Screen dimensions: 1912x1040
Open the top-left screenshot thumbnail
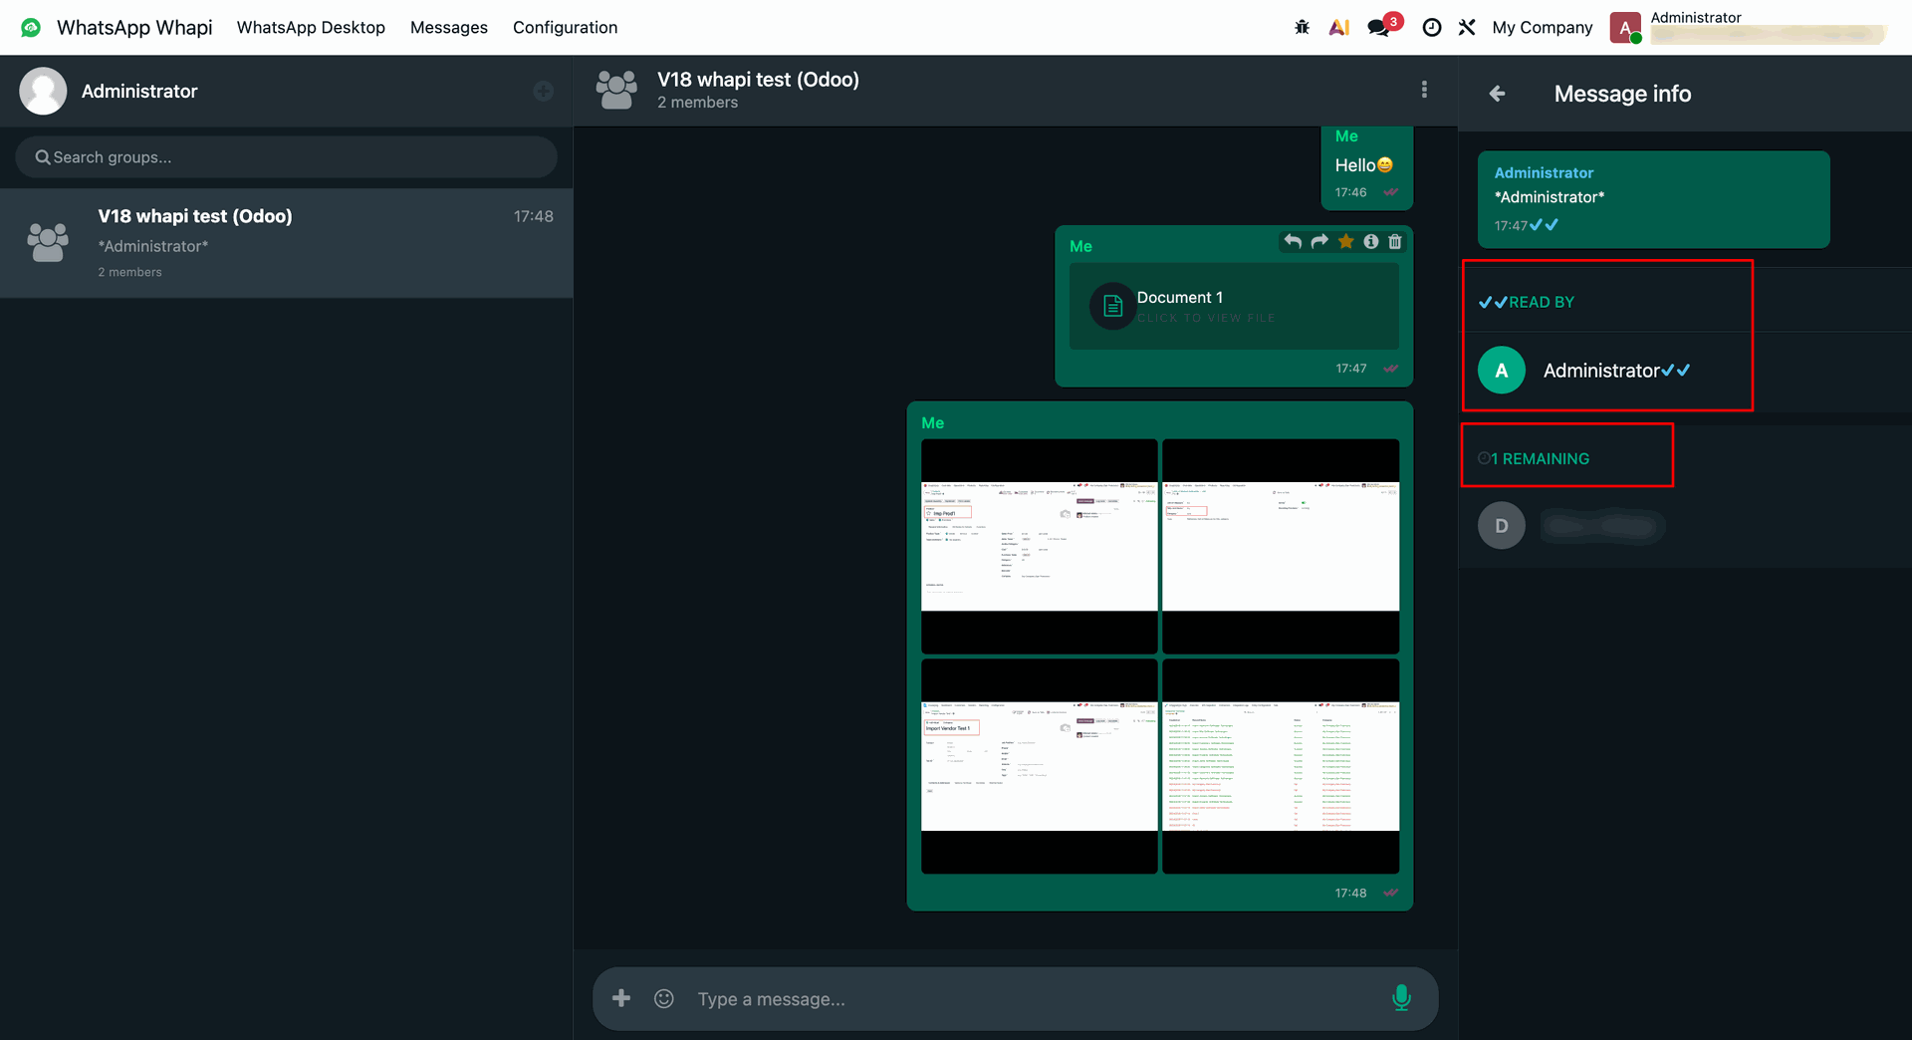(1039, 546)
